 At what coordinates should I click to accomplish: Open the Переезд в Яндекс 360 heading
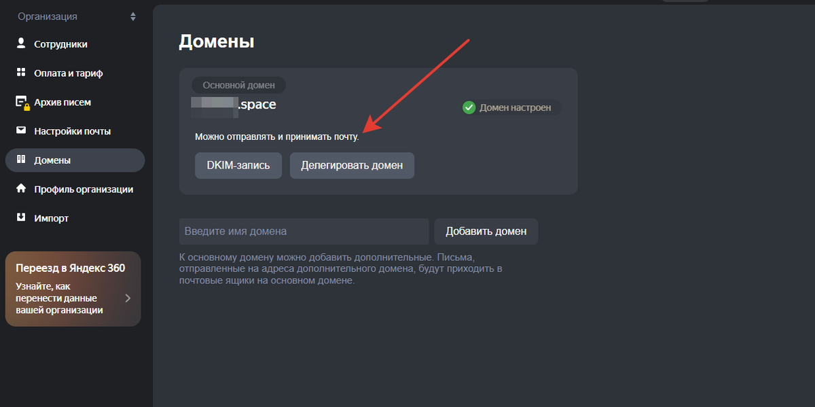pyautogui.click(x=70, y=268)
